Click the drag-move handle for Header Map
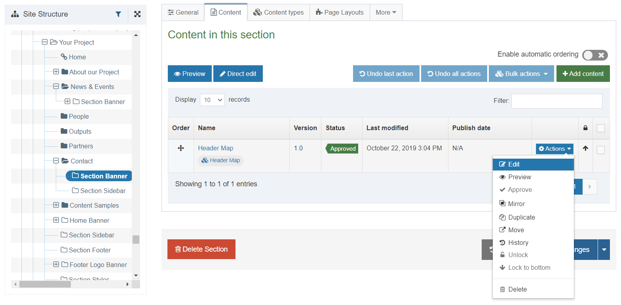 (181, 148)
